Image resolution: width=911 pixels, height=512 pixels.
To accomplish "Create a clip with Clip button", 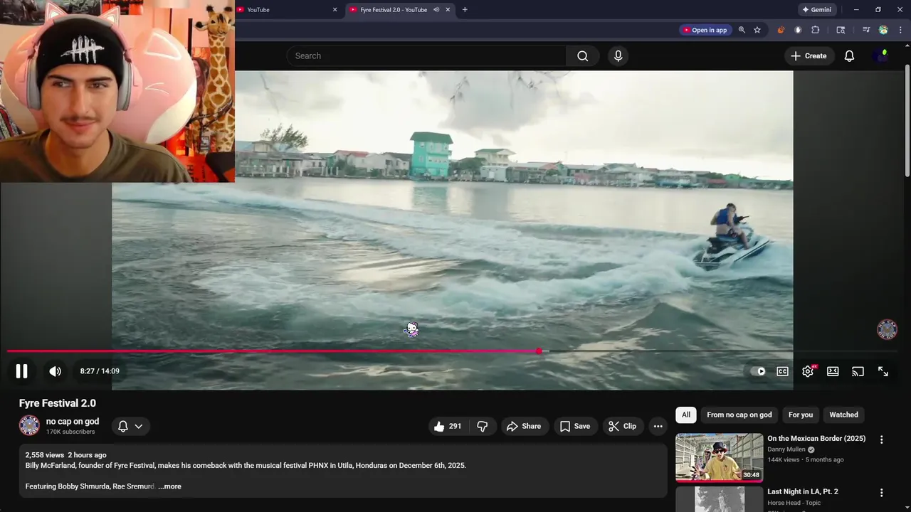I will click(x=623, y=426).
